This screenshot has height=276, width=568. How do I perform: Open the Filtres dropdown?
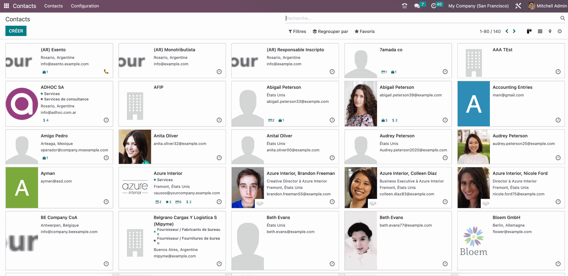297,31
